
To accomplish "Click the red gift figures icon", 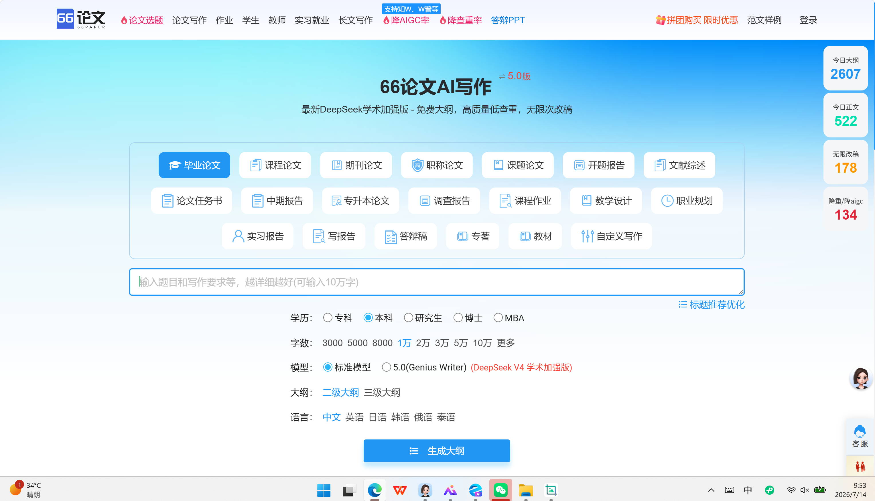I will (x=860, y=467).
